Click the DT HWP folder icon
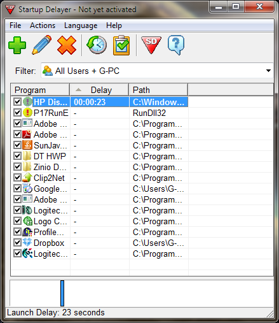Viewport: 279px width, 323px height. 27,156
